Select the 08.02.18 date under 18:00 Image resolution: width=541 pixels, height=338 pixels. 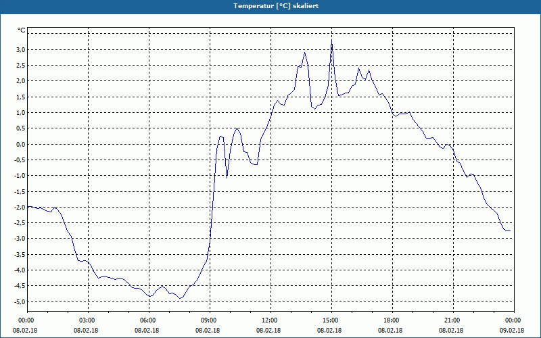[x=390, y=331]
